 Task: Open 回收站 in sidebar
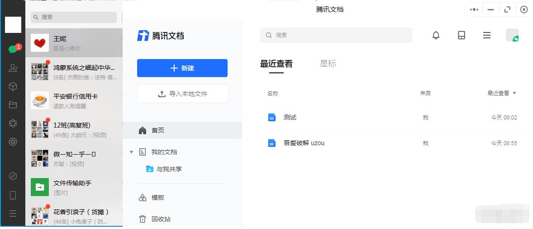(x=155, y=219)
